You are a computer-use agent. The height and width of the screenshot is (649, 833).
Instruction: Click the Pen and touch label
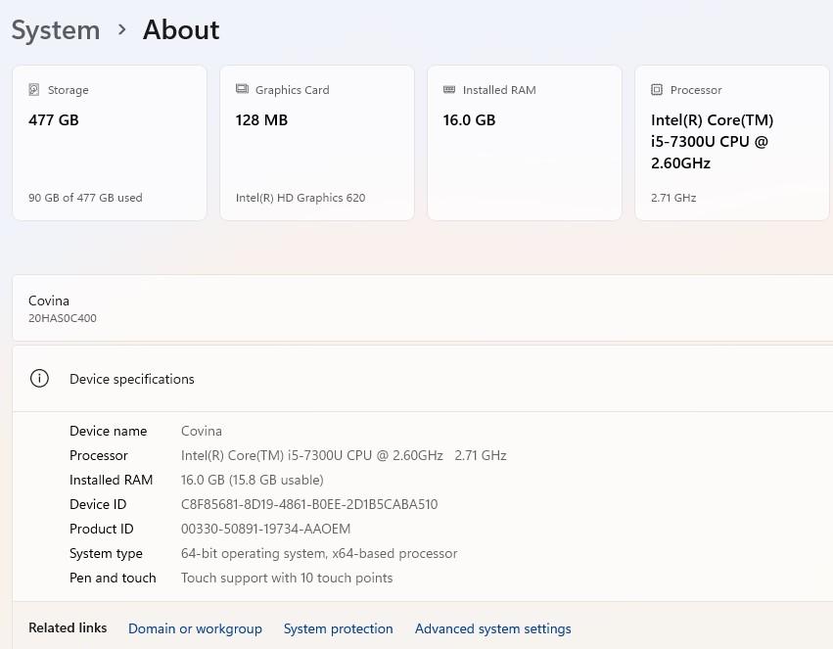coord(113,578)
